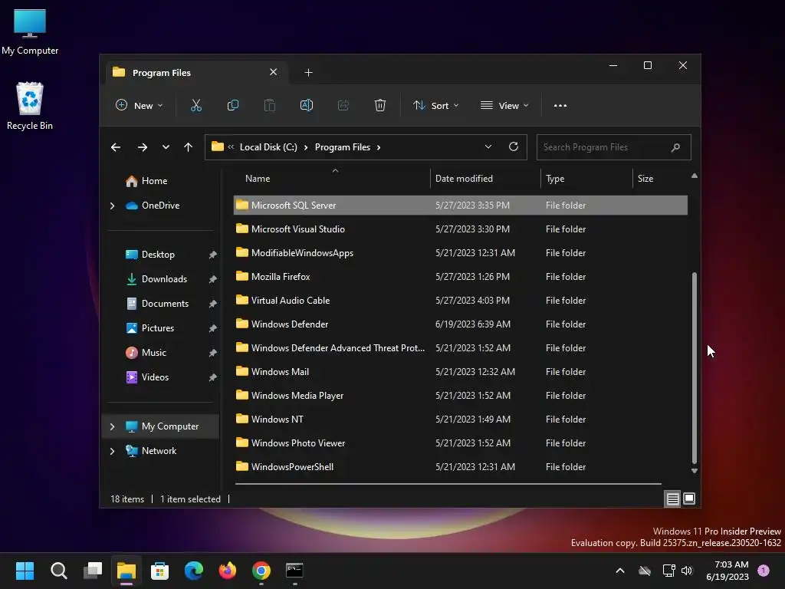
Task: Open the View dropdown menu
Action: (504, 105)
